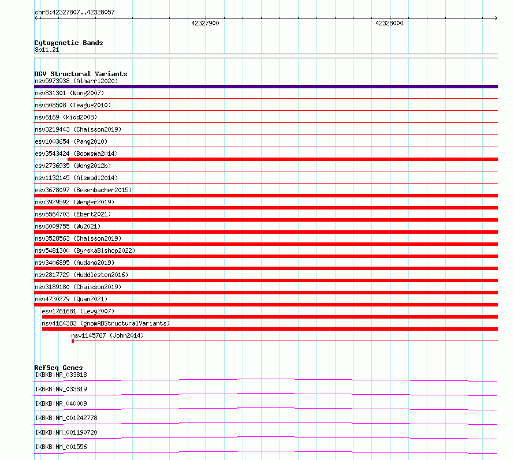Select the thick red esv3543424 variant bar
514x460 pixels.
click(282, 159)
